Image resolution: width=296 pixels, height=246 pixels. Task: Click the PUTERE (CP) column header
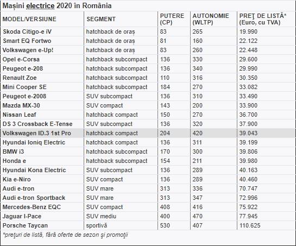(172, 19)
